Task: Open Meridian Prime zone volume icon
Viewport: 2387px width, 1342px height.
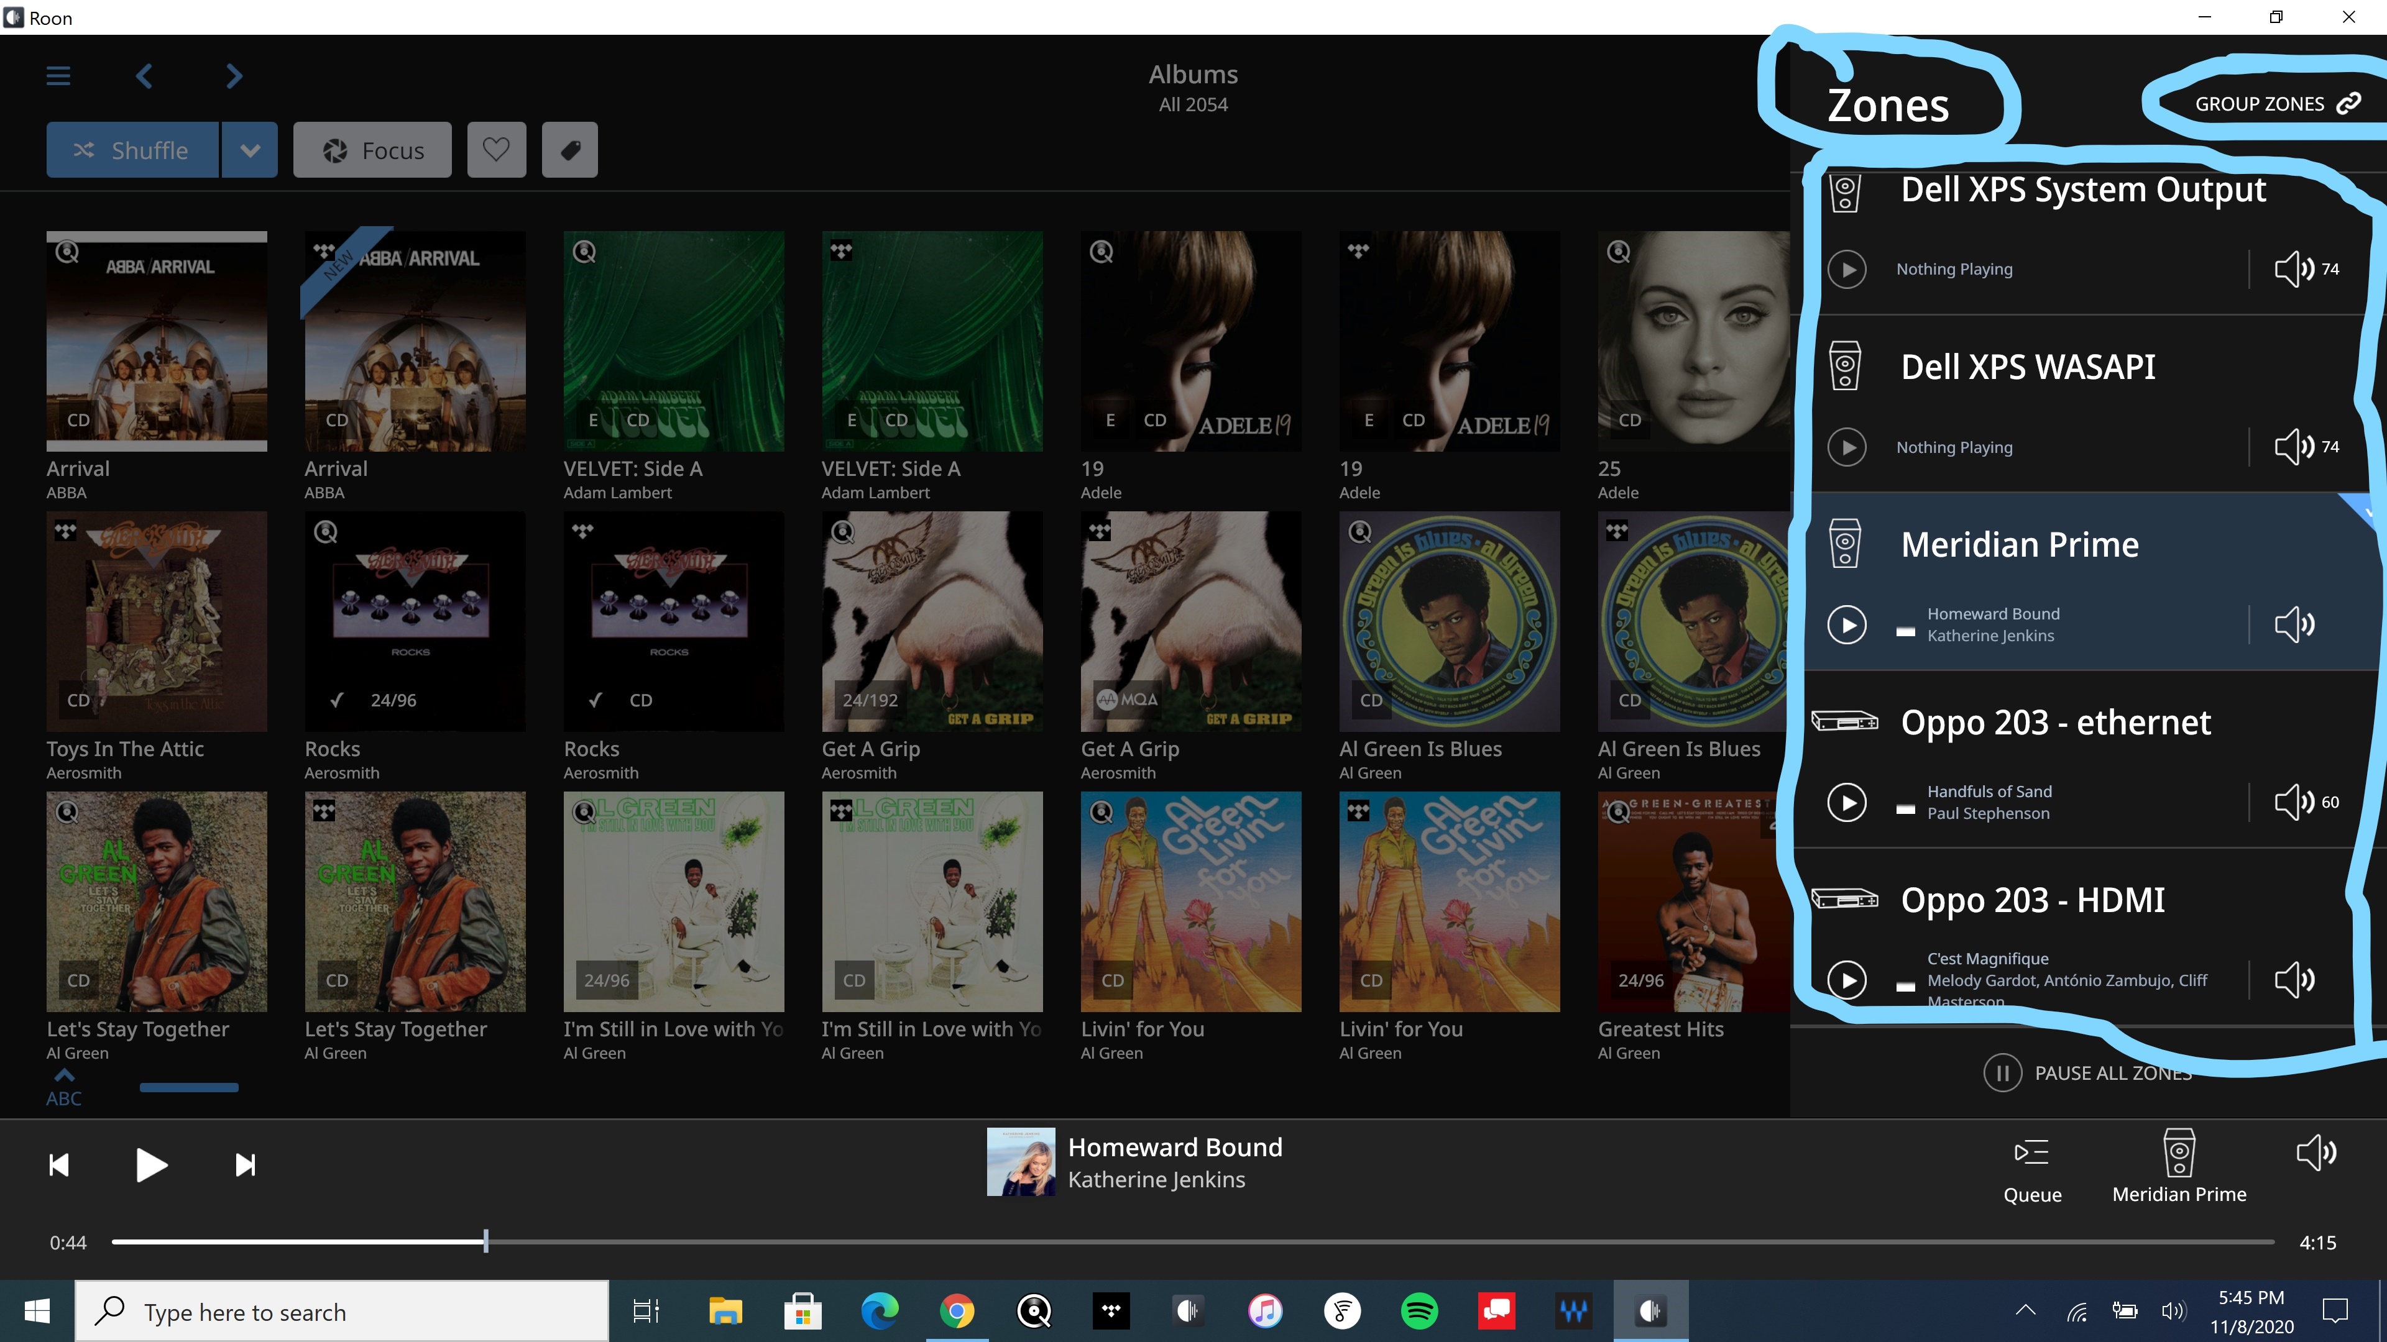Action: click(x=2294, y=625)
